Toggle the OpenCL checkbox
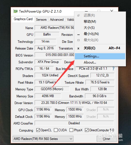The image size is (131, 145). point(38,130)
